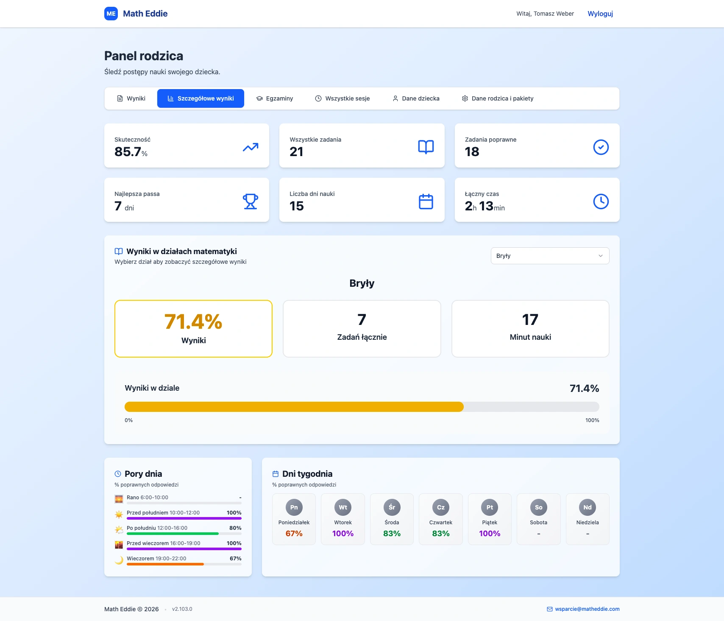
Task: Open the Dane dziecka tab
Action: (x=416, y=98)
